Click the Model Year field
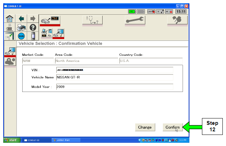Screen dimensions: 226x146 coord(114,87)
